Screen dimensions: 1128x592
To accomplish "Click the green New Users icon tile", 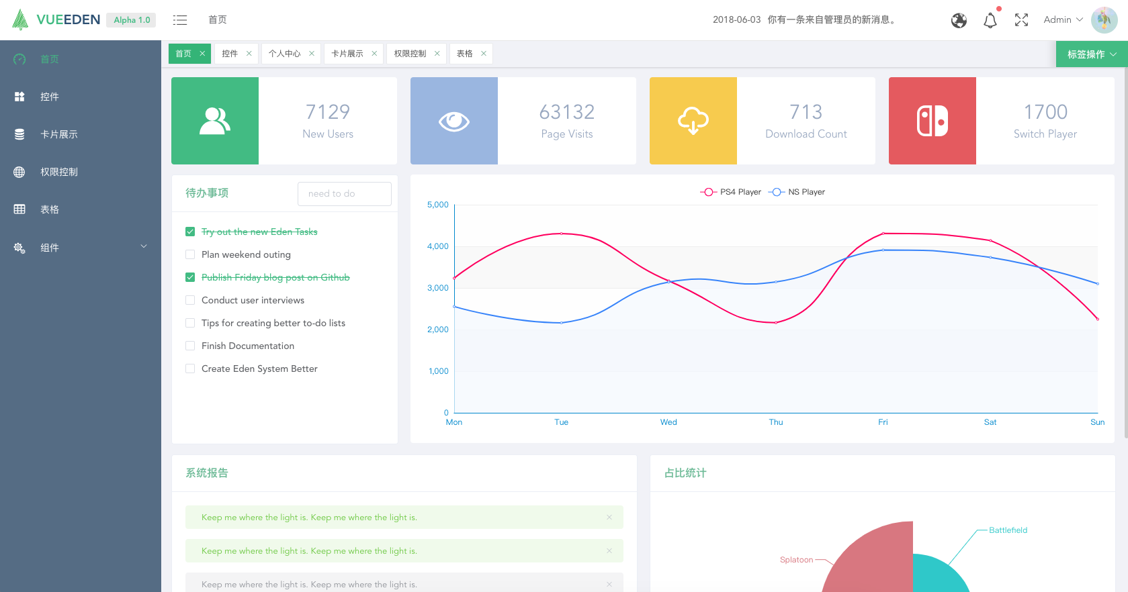I will point(215,121).
